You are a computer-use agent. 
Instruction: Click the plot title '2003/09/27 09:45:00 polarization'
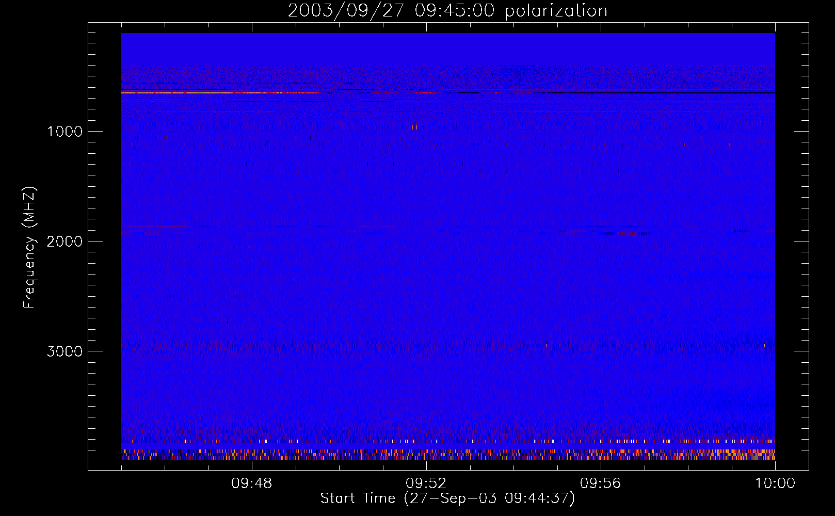coord(447,11)
